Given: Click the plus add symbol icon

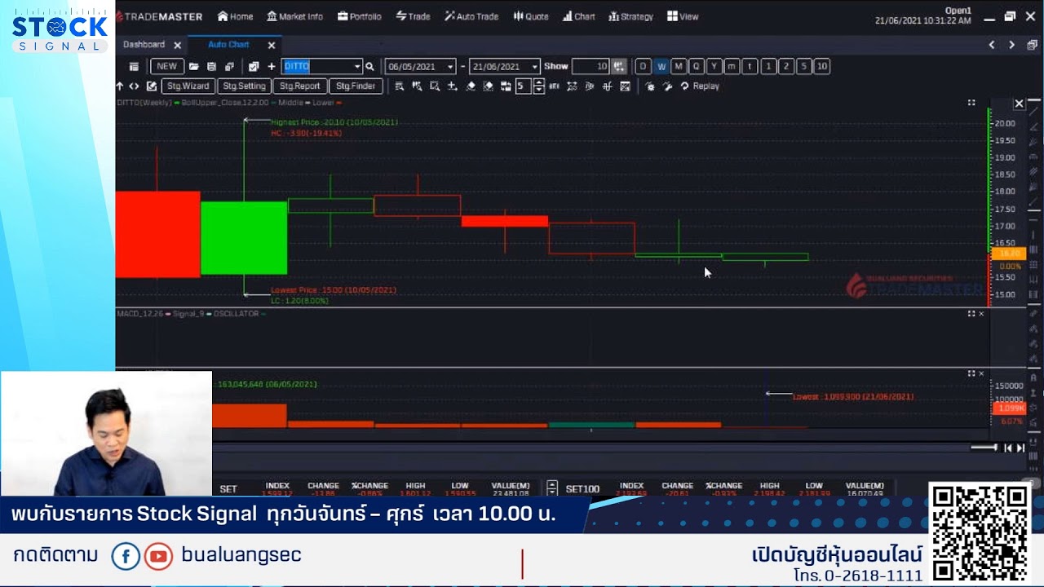Looking at the screenshot, I should point(271,67).
